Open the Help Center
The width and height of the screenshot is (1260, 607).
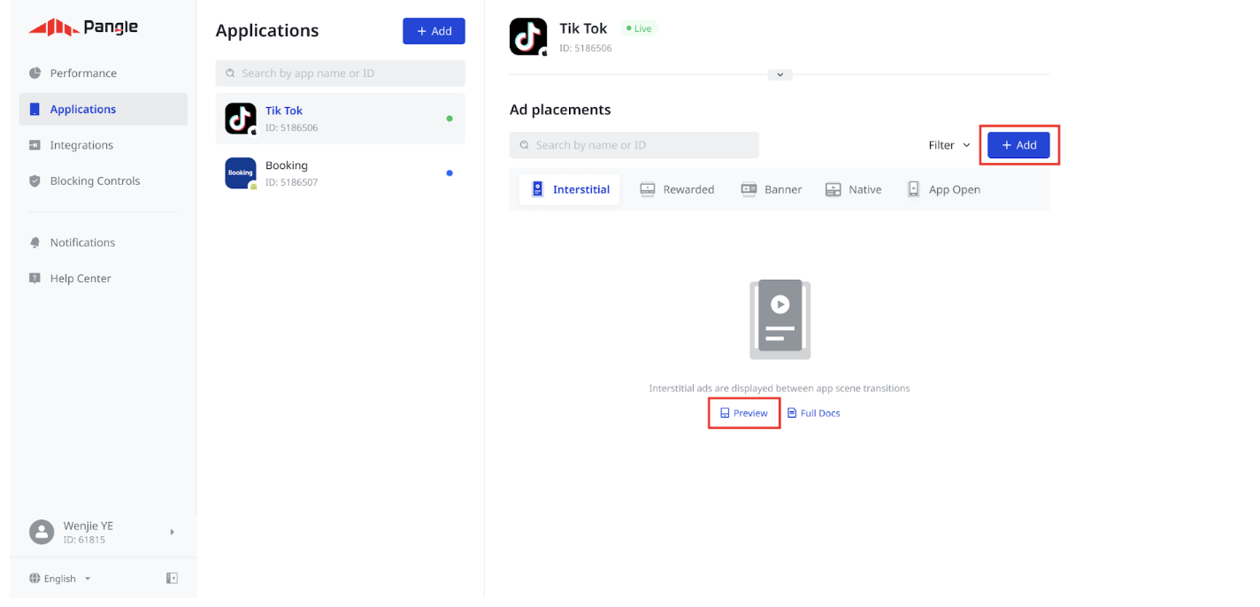[x=80, y=278]
